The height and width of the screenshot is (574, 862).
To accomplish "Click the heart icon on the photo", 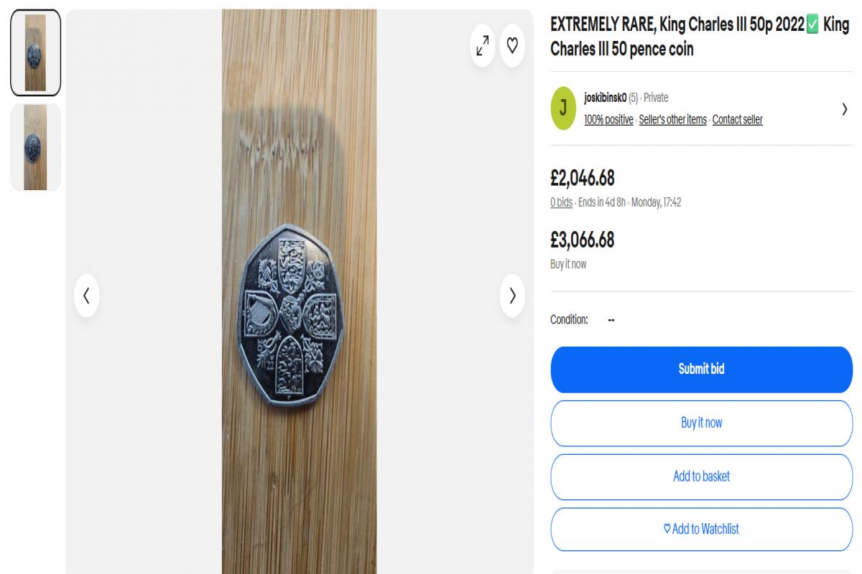I will (512, 45).
